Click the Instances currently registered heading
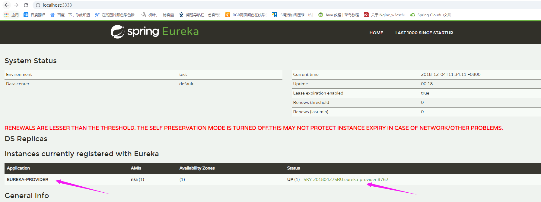 click(81, 154)
